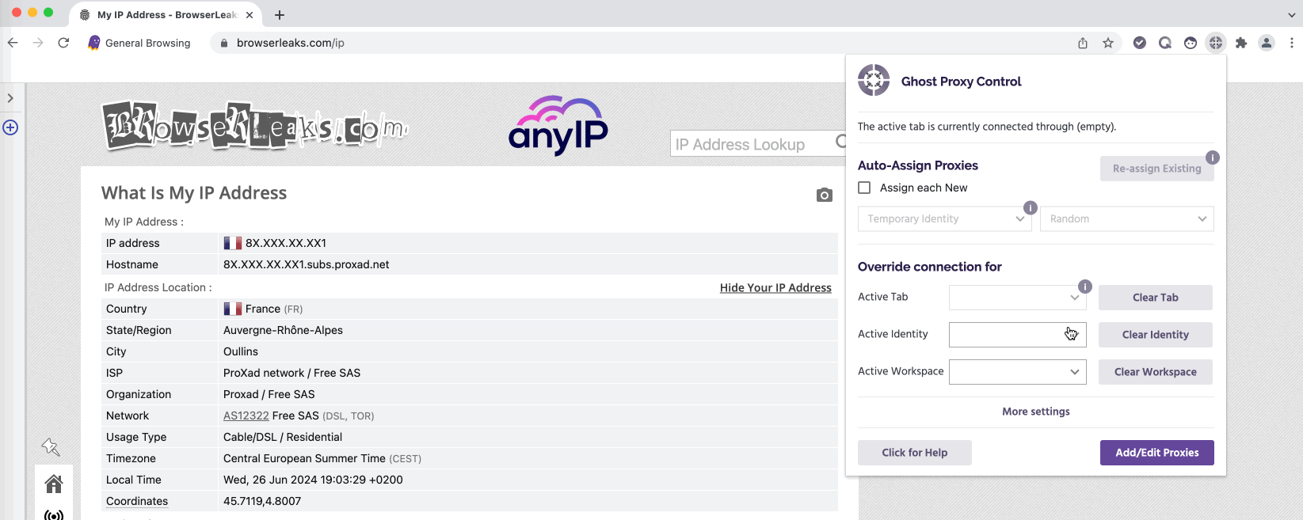Click the Clear Identity button
1303x520 pixels.
[1156, 335]
